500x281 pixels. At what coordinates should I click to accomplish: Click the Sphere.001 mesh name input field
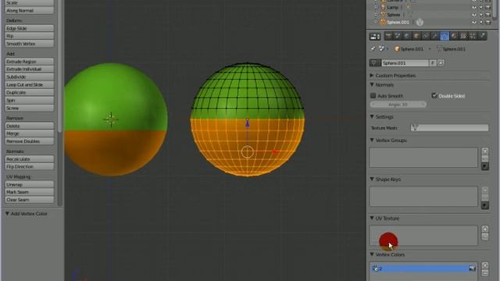coord(405,63)
